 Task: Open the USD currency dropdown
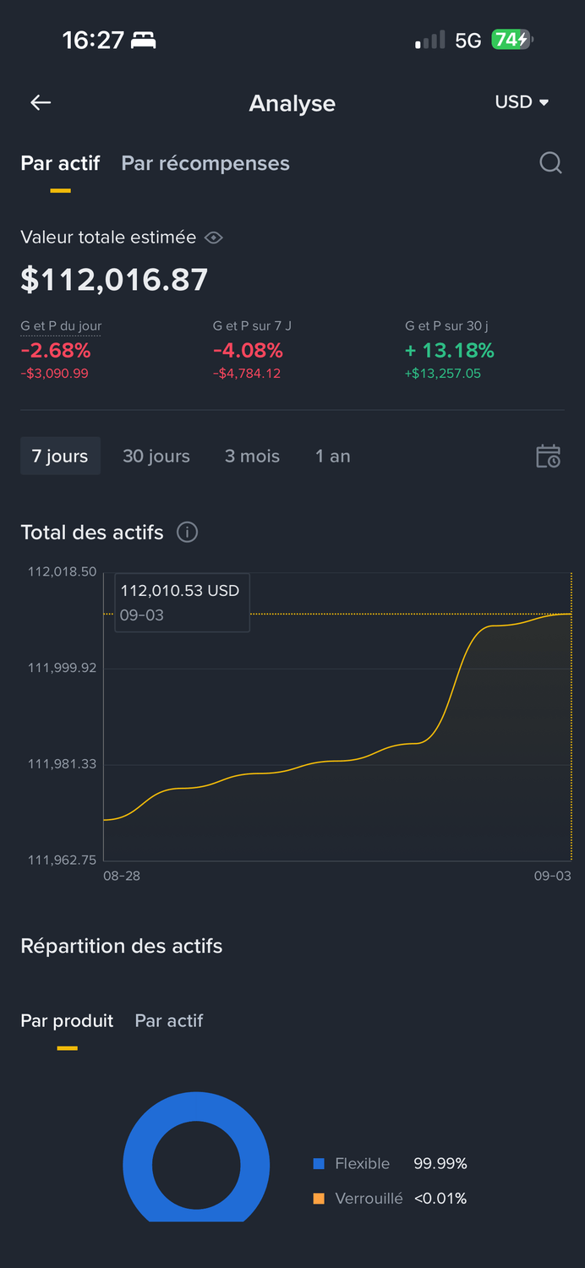coord(522,102)
